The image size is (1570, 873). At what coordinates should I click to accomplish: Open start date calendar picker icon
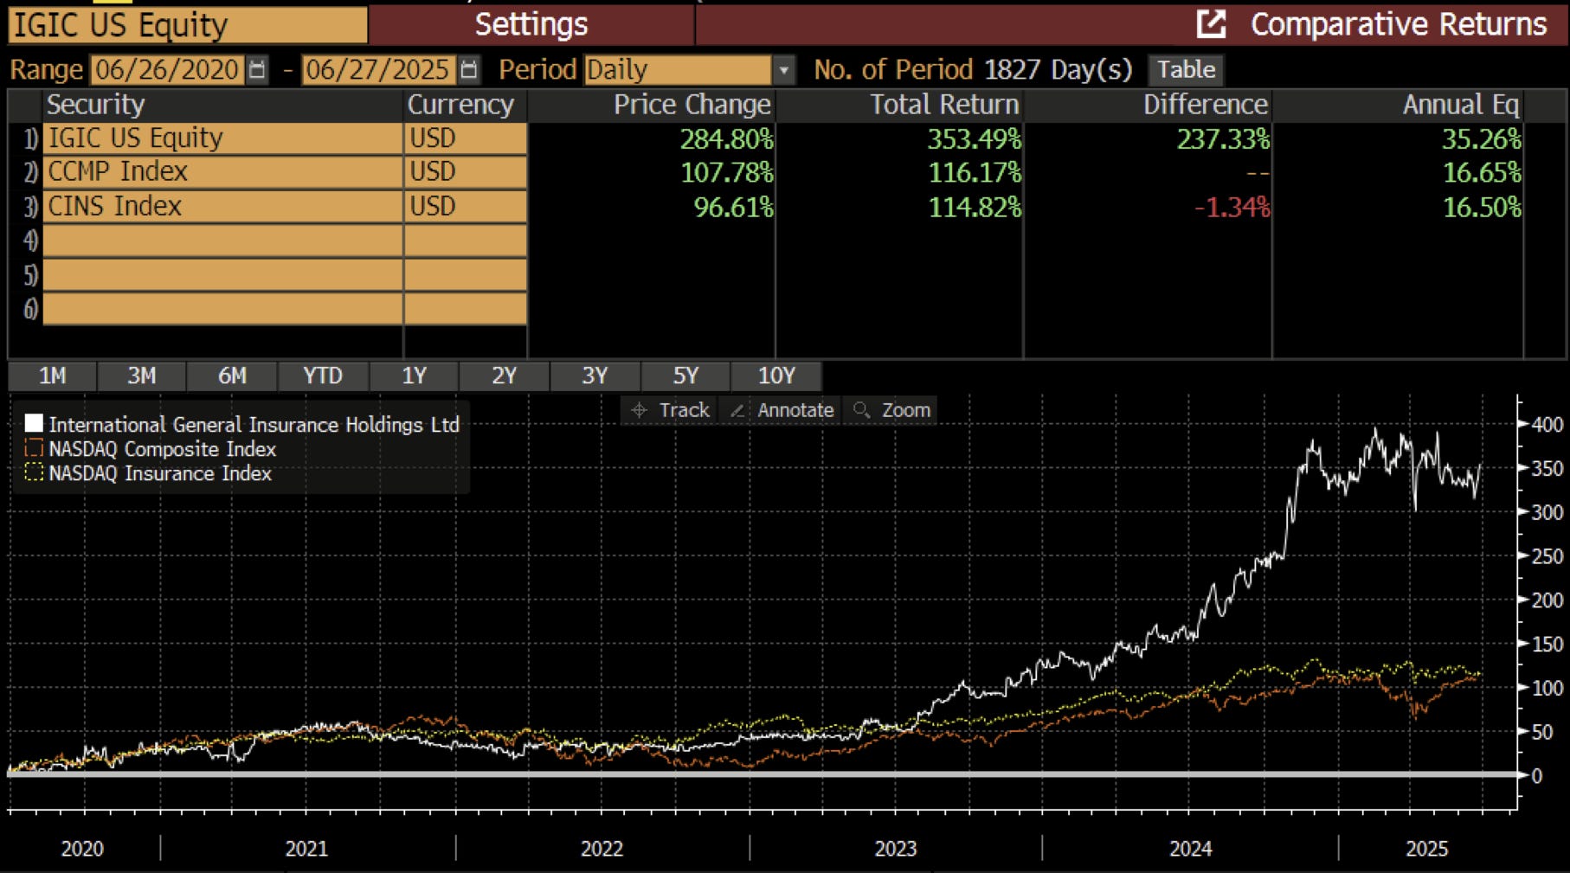[x=257, y=69]
